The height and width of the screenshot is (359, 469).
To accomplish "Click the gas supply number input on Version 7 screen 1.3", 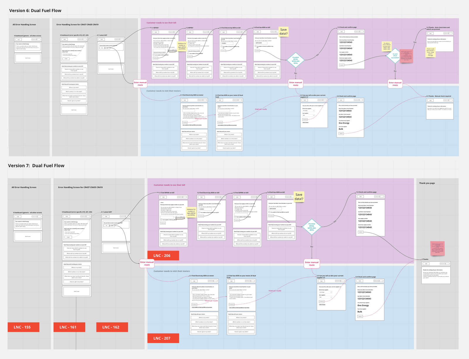I will (x=241, y=214).
